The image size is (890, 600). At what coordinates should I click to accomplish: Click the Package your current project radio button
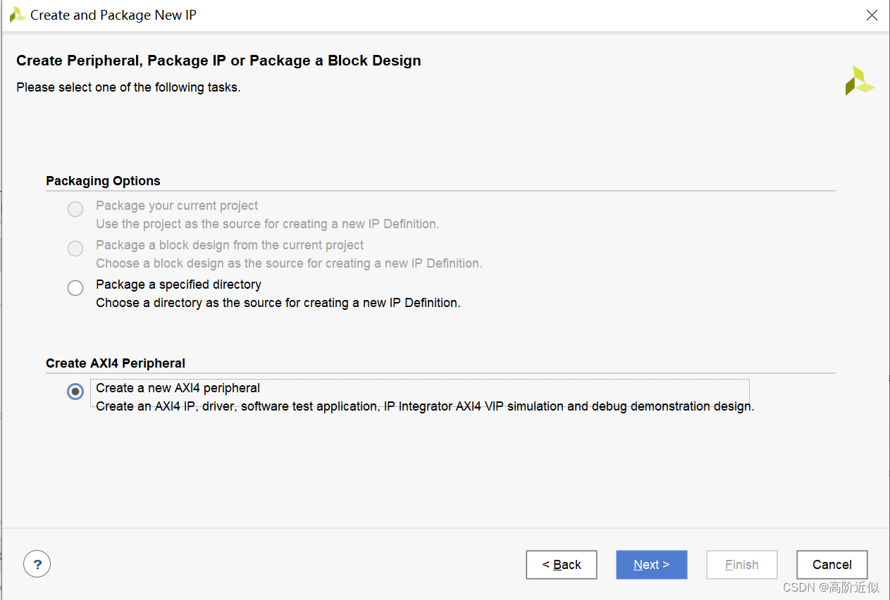pyautogui.click(x=75, y=209)
